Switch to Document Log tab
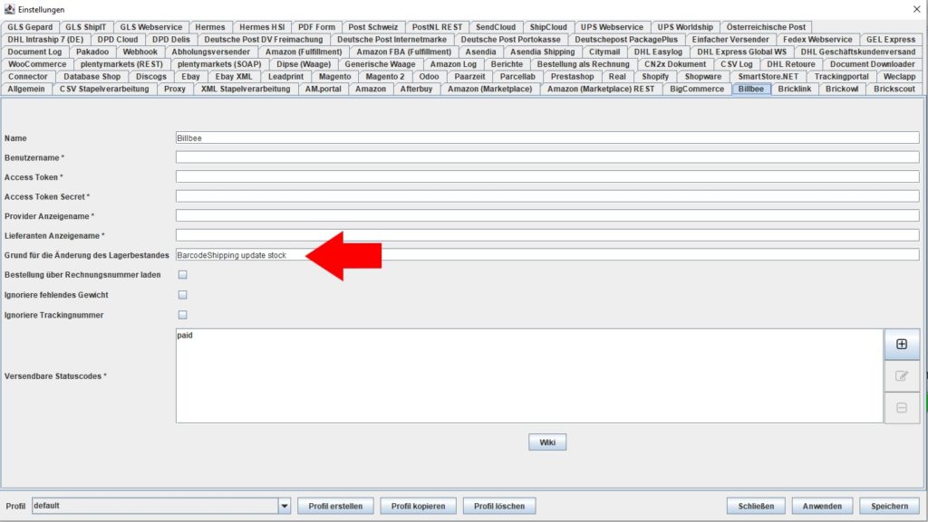The height and width of the screenshot is (522, 928). [x=34, y=52]
